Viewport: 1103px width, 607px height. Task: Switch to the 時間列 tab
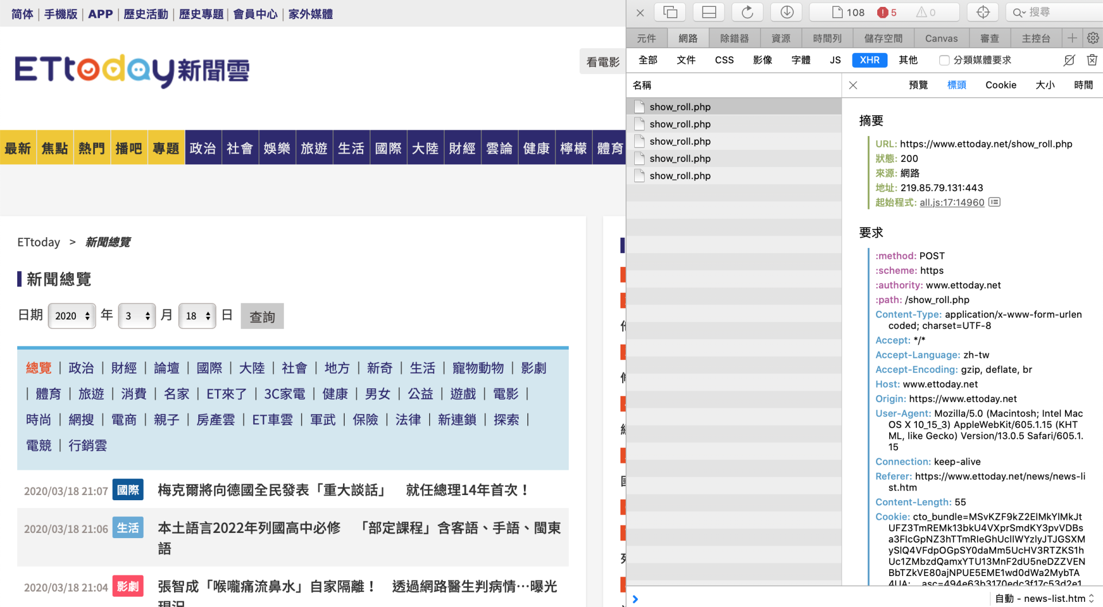(827, 38)
